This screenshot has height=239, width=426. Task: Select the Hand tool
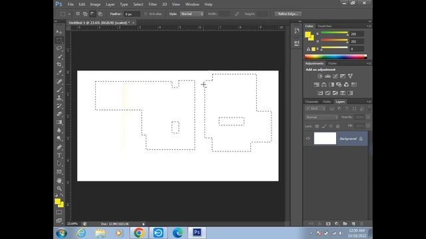tap(59, 181)
